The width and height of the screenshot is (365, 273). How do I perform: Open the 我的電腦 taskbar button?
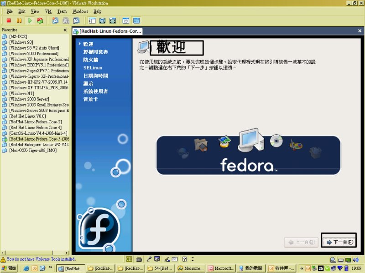[250, 268]
